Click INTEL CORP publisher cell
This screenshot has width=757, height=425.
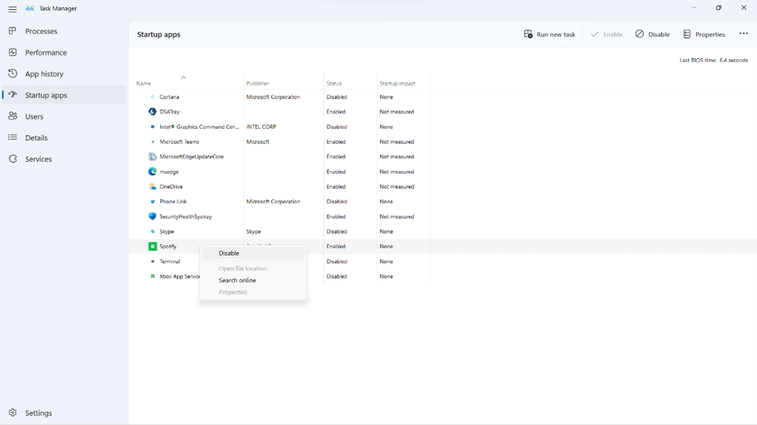tap(261, 127)
